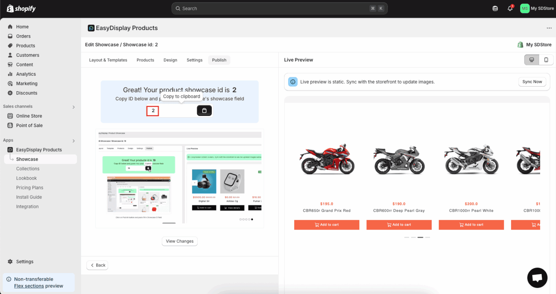This screenshot has height=294, width=556.
Task: Collapse the Apps section in sidebar
Action: tap(73, 141)
